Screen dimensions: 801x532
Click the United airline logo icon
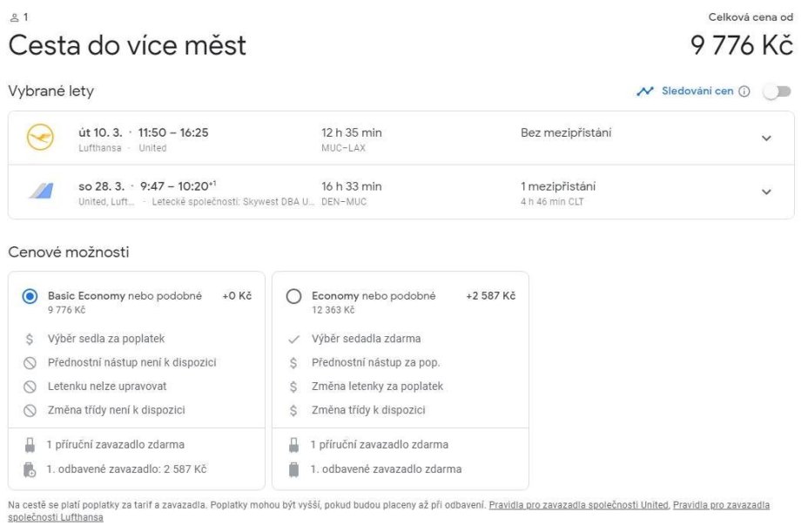(40, 192)
